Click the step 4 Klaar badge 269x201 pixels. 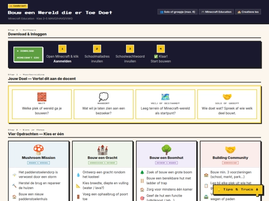pos(161,49)
